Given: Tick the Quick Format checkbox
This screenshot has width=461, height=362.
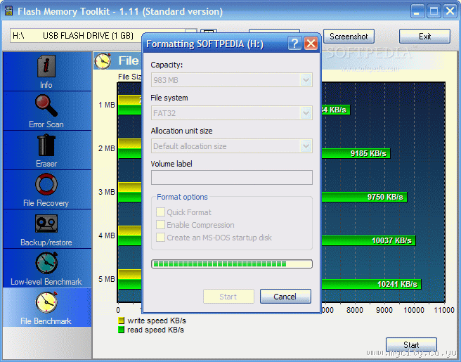Looking at the screenshot, I should click(x=160, y=212).
